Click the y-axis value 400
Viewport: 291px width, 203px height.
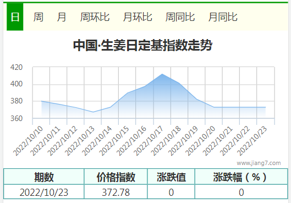[x=17, y=84]
